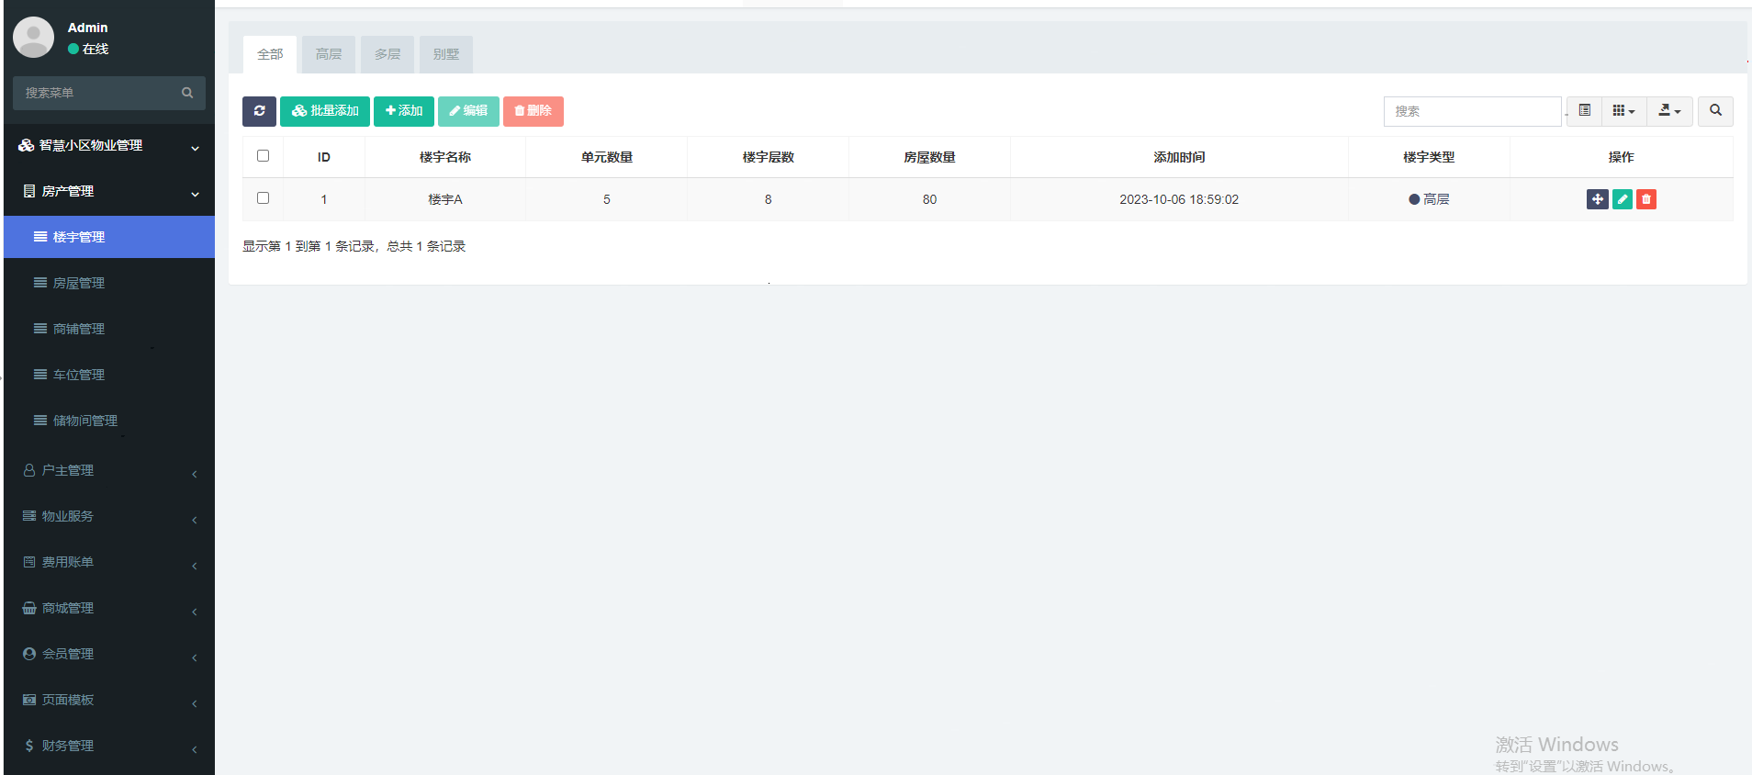Screen dimensions: 1752x775
Task: Click the magnifier icon in sidebar search
Action: (187, 93)
